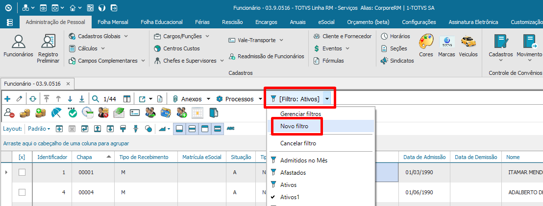
Task: Close the Funcionário - 03.9.0516 tab
Action: [x=68, y=84]
